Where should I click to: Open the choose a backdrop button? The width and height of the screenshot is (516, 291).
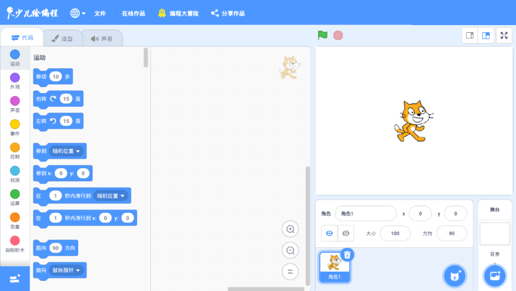click(x=495, y=276)
